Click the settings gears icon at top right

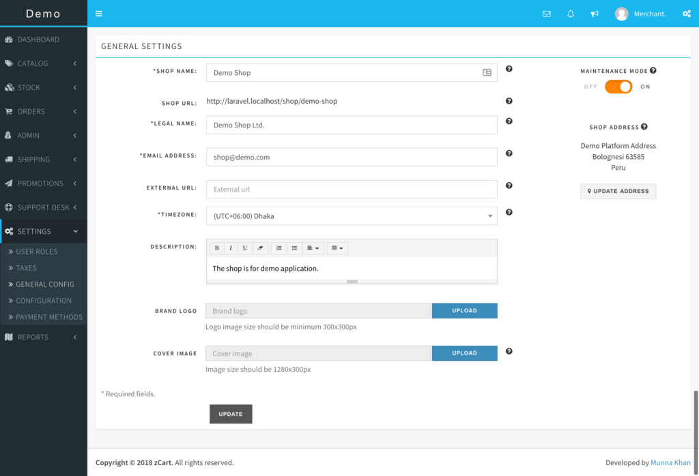coord(686,14)
